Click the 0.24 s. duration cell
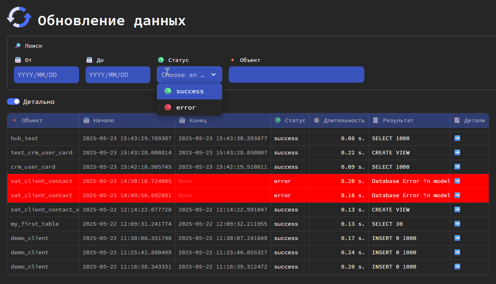This screenshot has height=284, width=496. pos(339,252)
